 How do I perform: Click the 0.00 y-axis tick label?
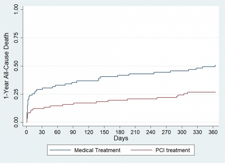(18, 122)
